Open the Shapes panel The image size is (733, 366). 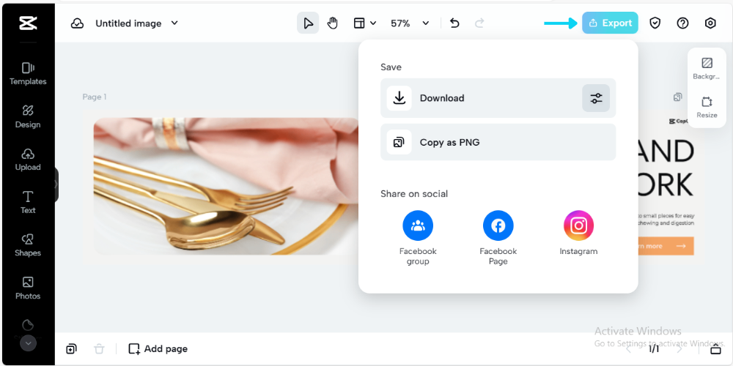[x=28, y=245]
